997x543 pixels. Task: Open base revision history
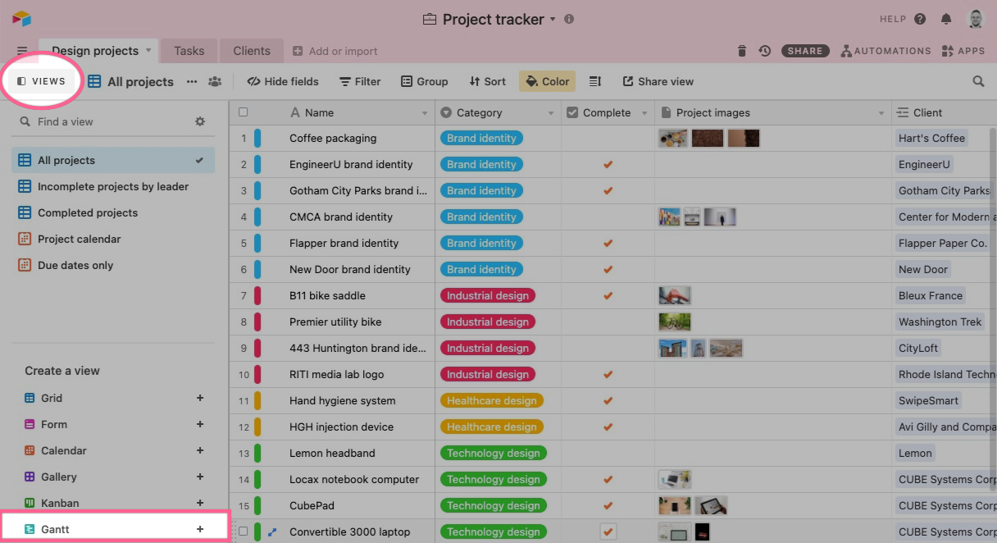coord(765,51)
